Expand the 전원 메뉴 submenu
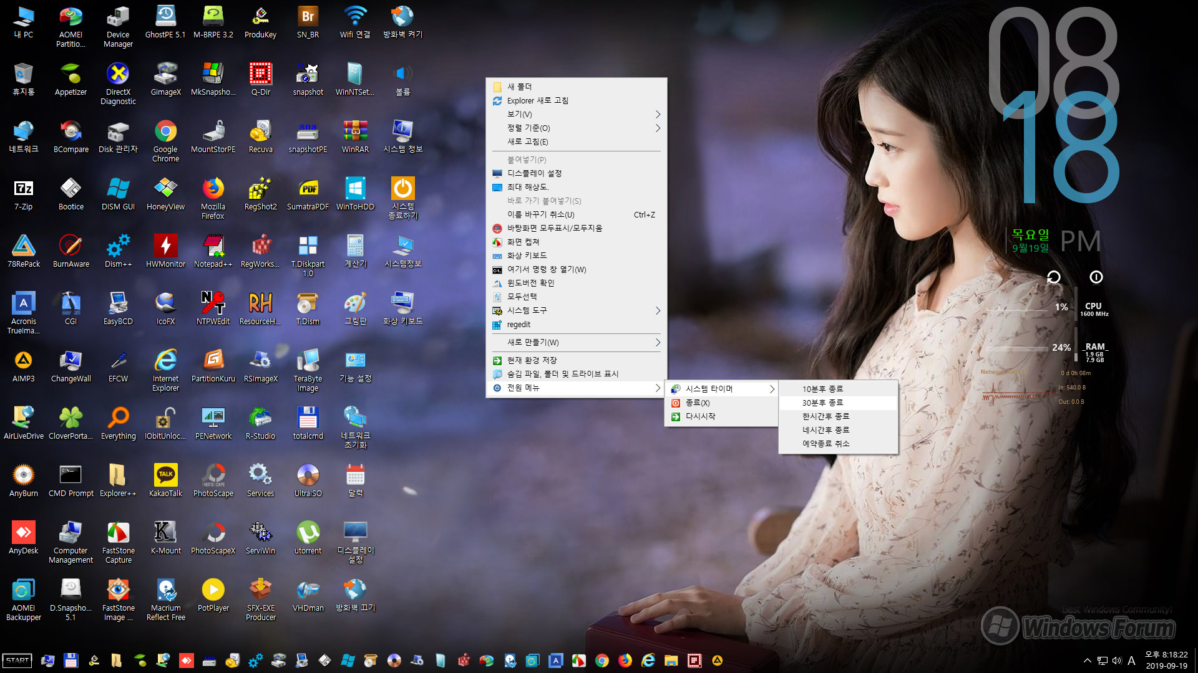This screenshot has width=1198, height=673. pyautogui.click(x=576, y=388)
